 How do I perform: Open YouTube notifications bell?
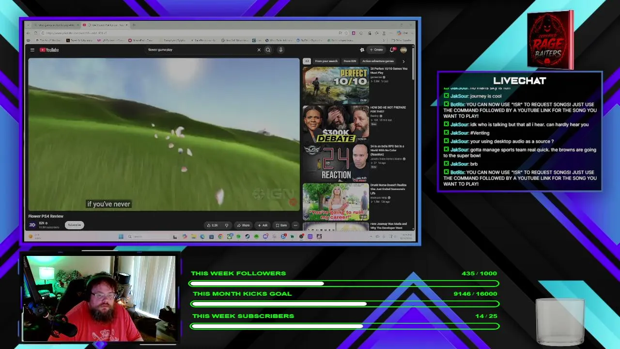coord(392,50)
